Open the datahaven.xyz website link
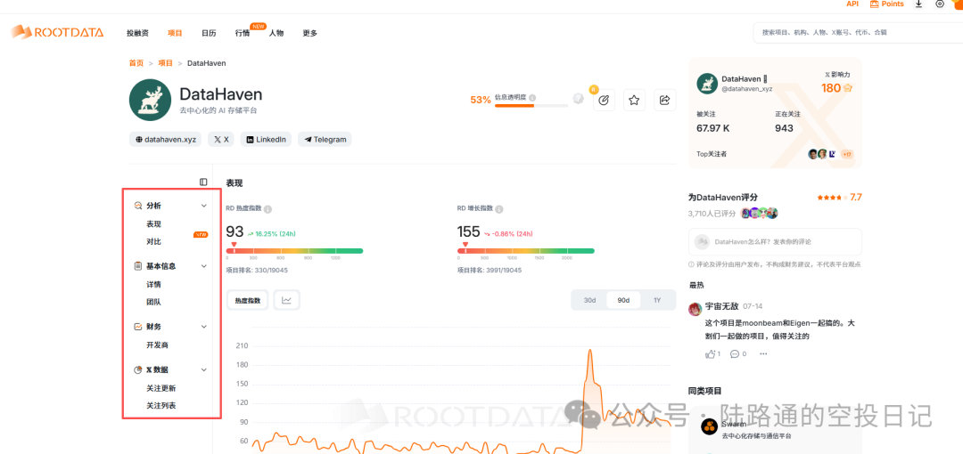963x454 pixels. (166, 139)
